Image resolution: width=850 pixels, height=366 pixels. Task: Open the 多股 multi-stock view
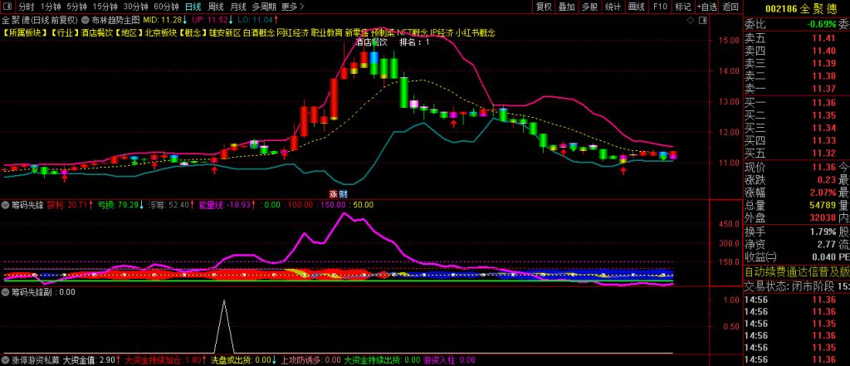(x=590, y=7)
